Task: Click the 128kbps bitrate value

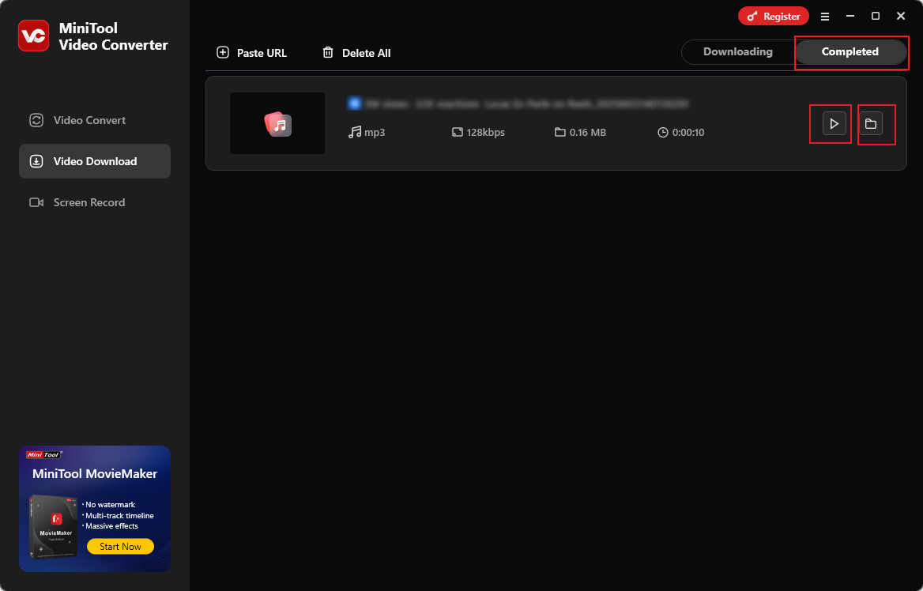Action: 486,133
